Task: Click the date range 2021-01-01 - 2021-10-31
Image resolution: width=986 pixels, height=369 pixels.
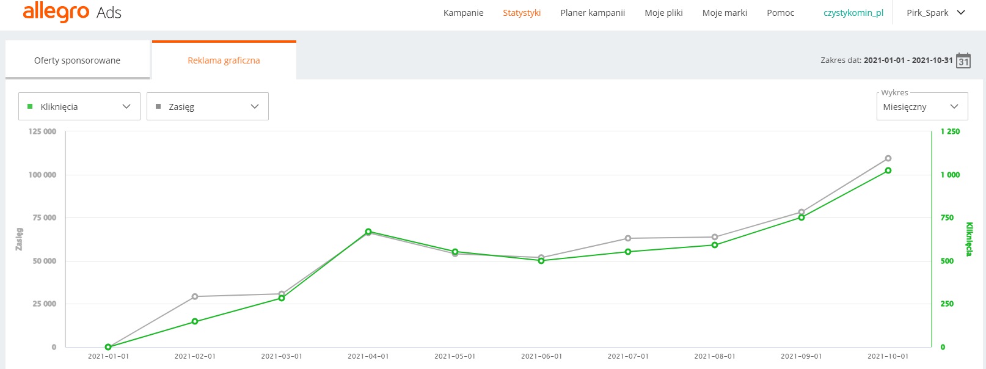Action: pos(908,60)
